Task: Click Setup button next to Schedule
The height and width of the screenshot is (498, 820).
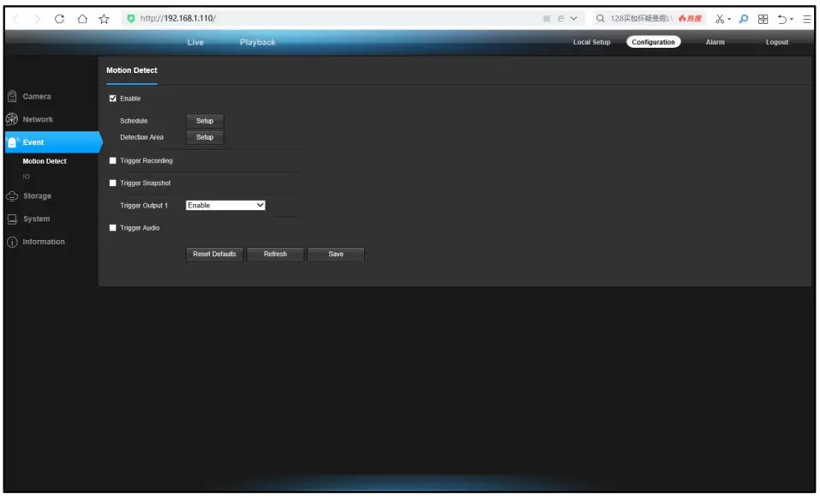Action: point(205,121)
